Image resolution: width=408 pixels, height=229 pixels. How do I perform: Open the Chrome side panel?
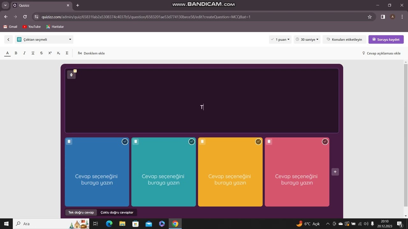point(383,17)
